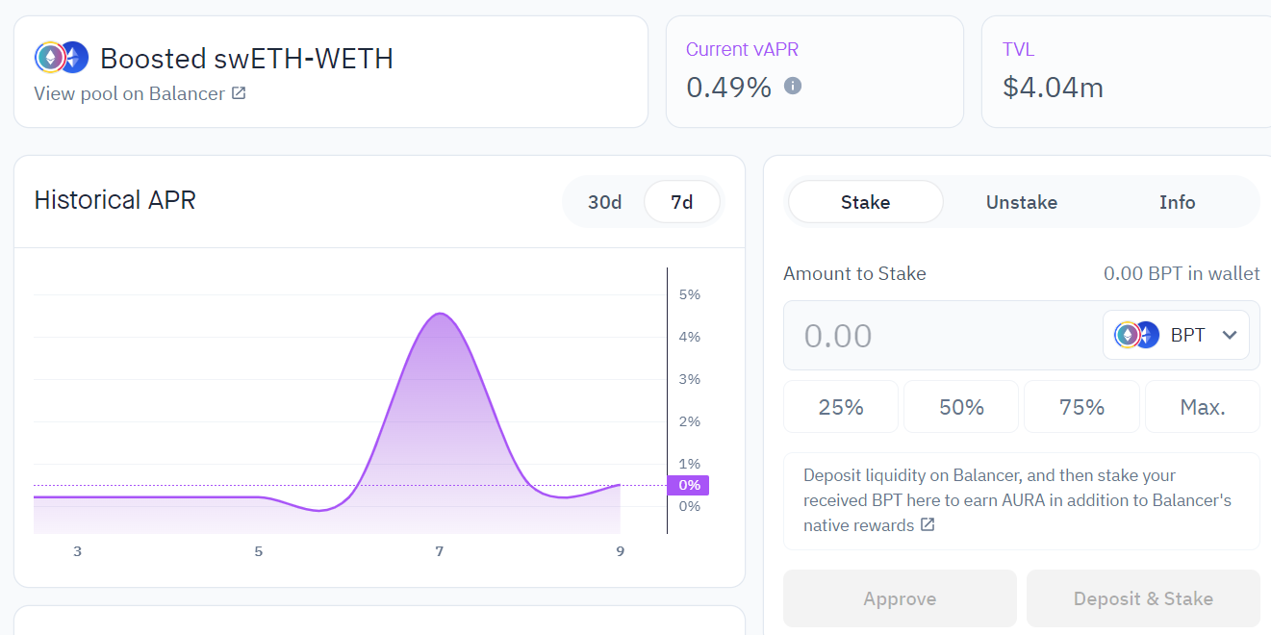Select 75% of wallet balance

(1080, 406)
